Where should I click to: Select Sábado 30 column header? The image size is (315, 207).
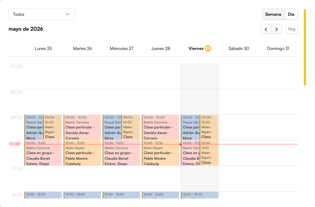click(239, 49)
